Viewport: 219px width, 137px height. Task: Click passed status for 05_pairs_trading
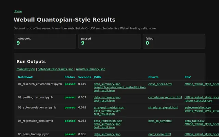(x=70, y=134)
